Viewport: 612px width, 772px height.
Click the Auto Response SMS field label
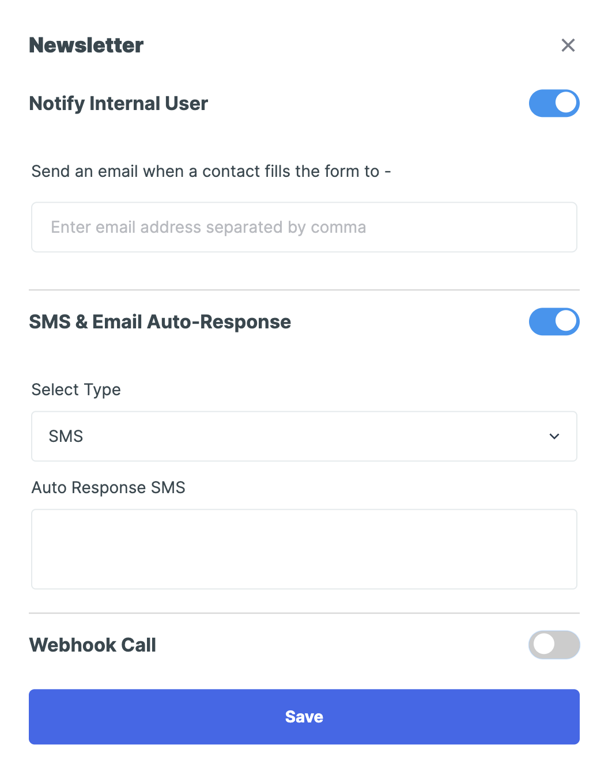[108, 488]
